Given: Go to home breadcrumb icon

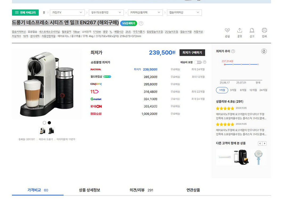Looking at the screenshot, I should tap(44, 12).
